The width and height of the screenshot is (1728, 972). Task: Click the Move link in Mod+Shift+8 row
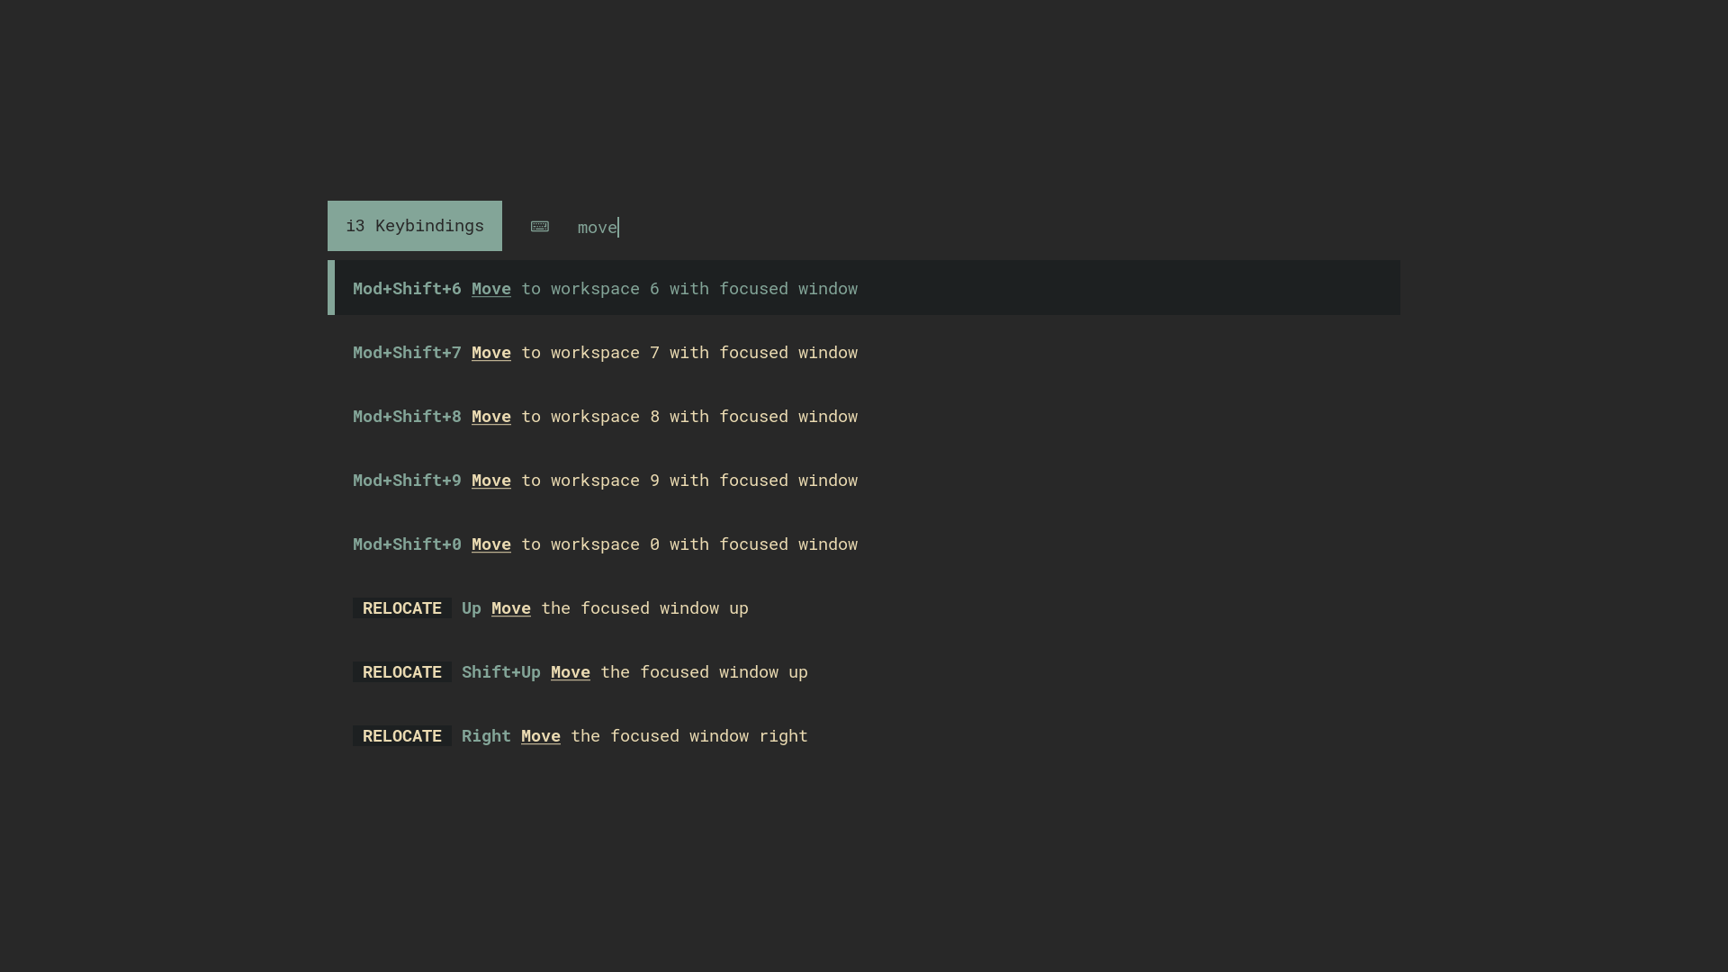(x=490, y=417)
